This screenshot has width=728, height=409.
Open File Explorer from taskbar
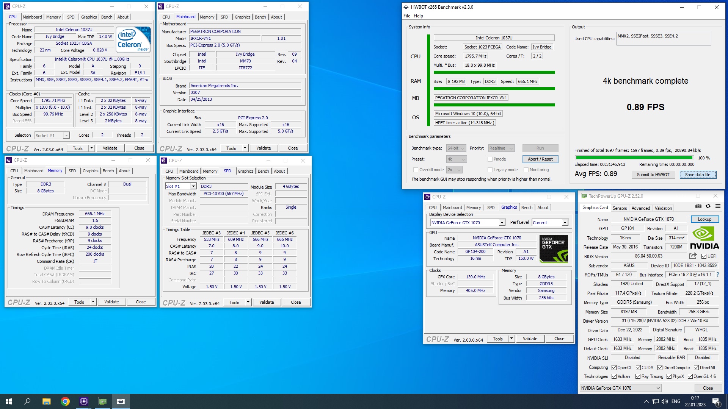pos(46,401)
